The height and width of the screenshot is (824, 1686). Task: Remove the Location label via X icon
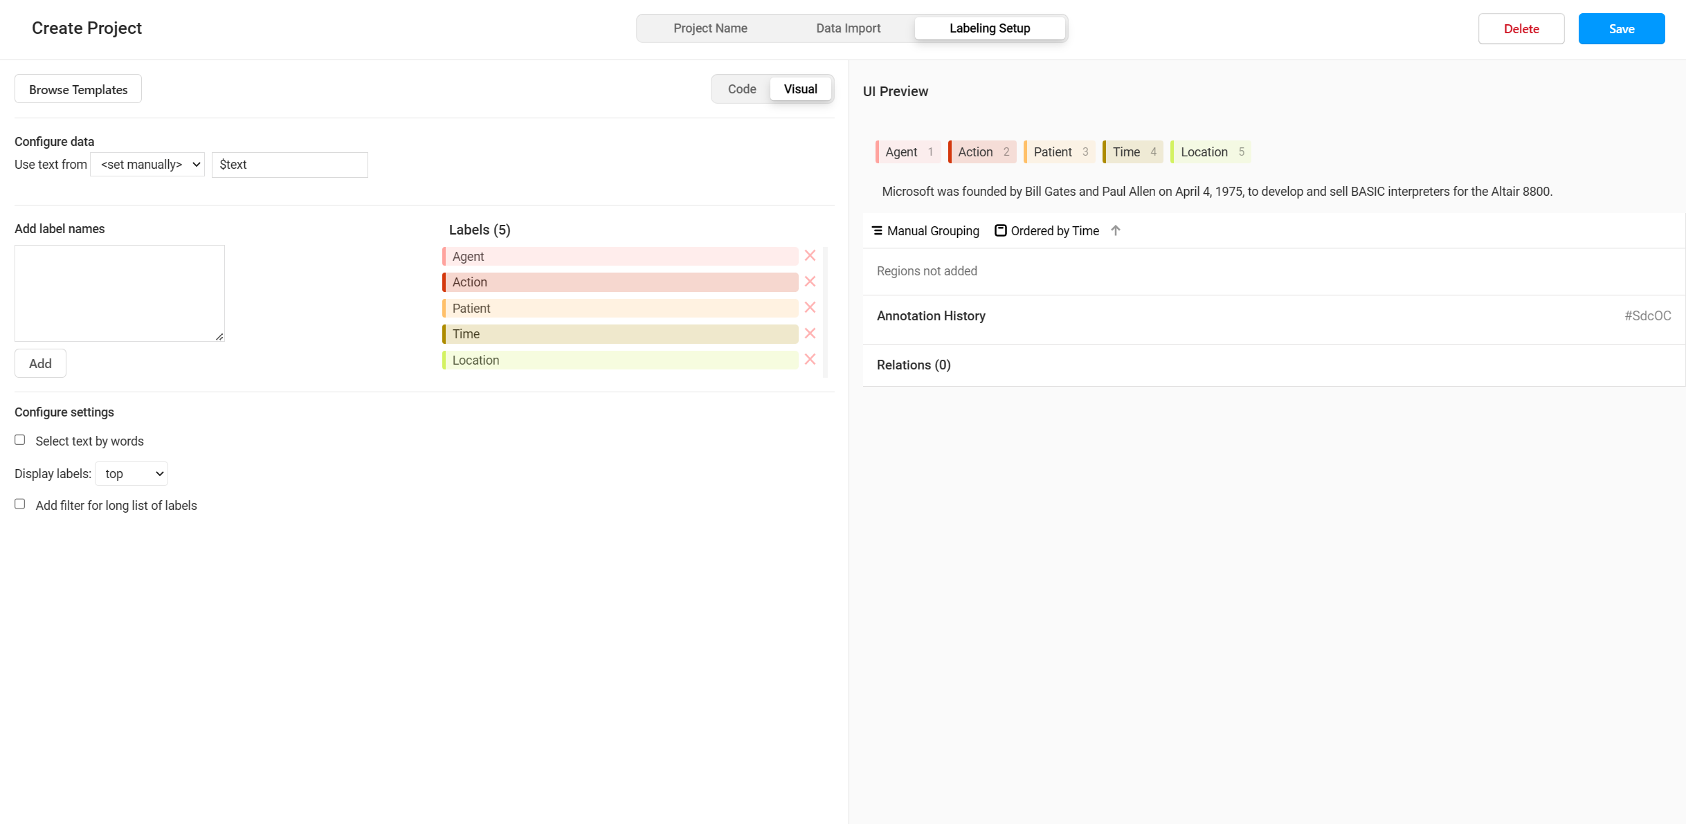pos(810,360)
